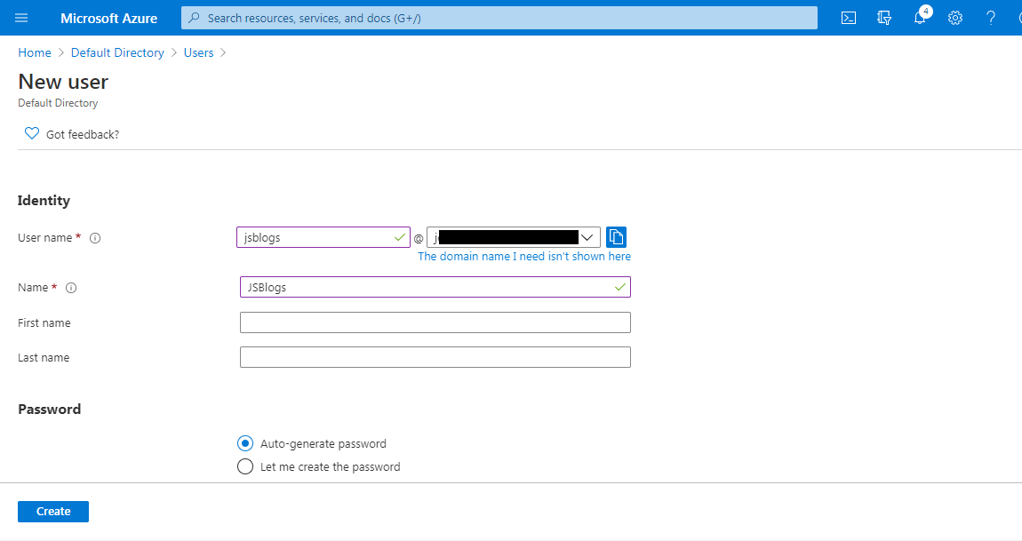Expand the domain name dropdown
1022x541 pixels.
coord(587,237)
